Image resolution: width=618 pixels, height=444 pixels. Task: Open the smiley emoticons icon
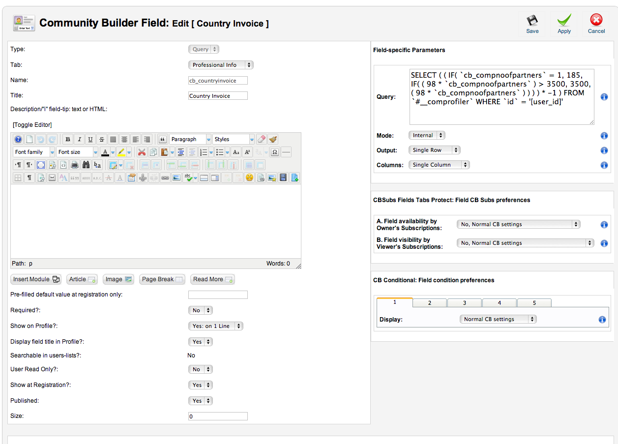tap(249, 178)
